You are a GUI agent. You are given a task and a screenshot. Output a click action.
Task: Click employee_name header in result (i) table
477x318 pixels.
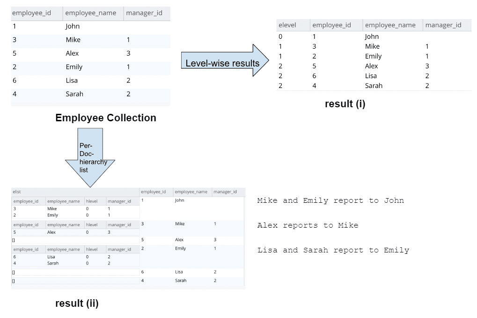coord(390,25)
